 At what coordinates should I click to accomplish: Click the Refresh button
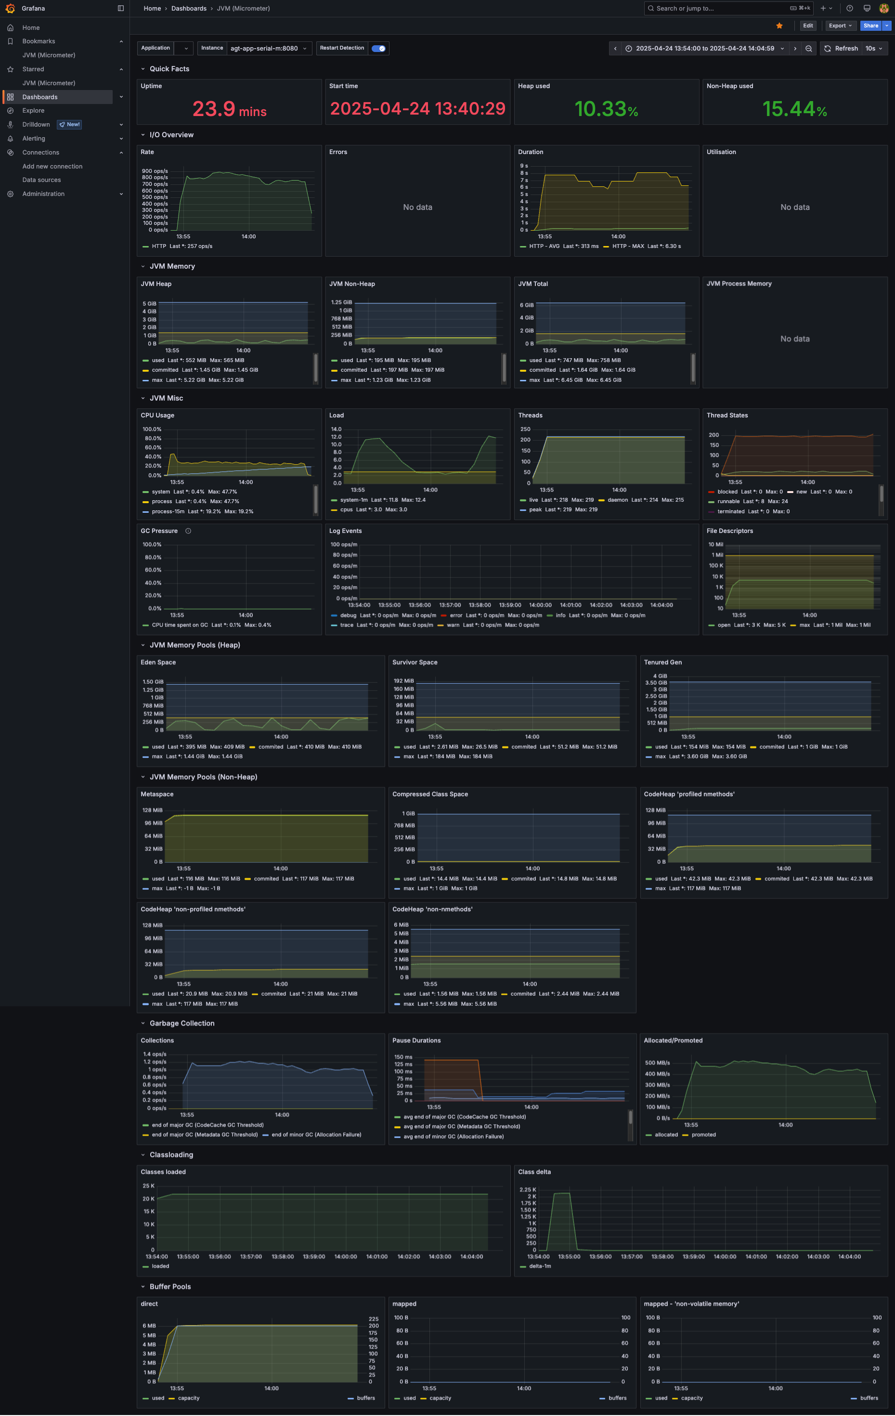[841, 49]
